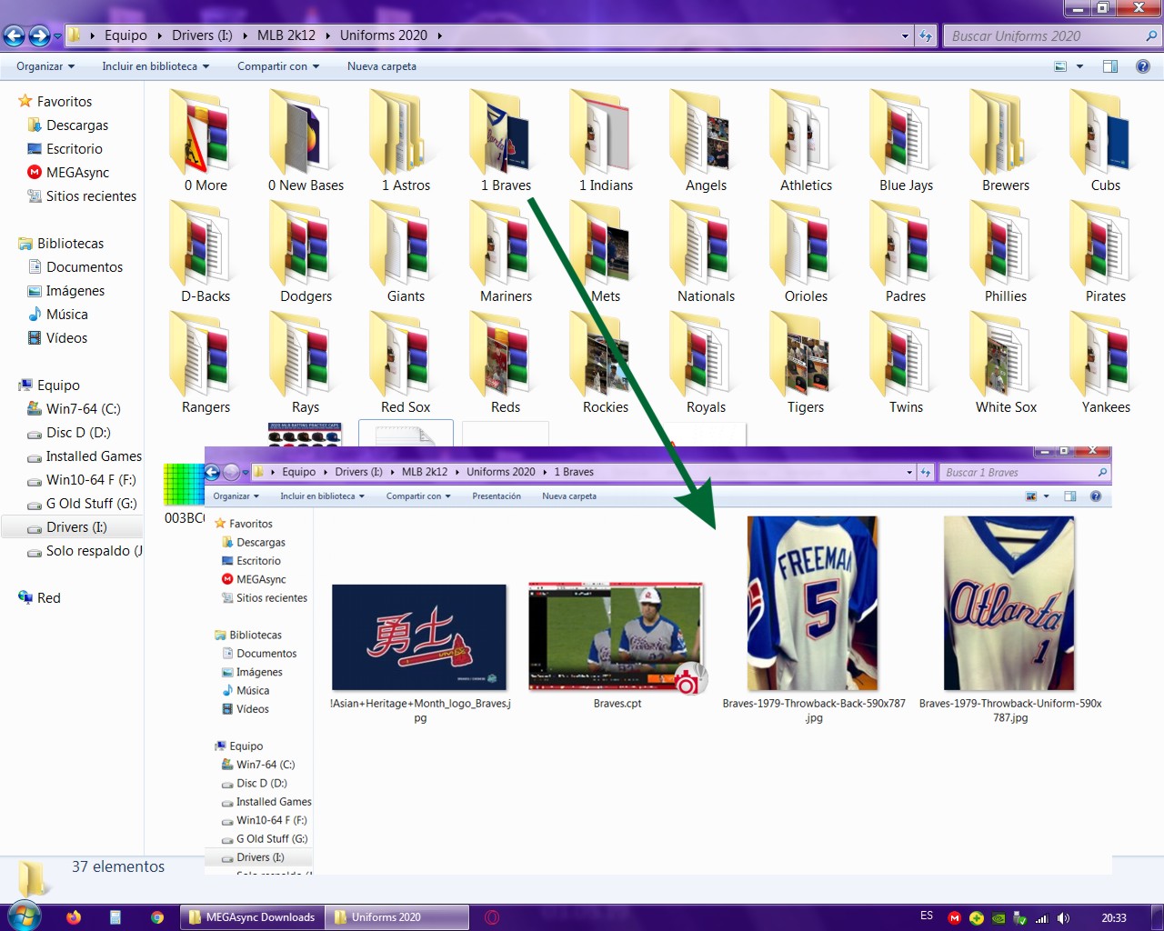Select Installed Games drive in Uniforms 2020 sidebar
1164x931 pixels.
94,456
